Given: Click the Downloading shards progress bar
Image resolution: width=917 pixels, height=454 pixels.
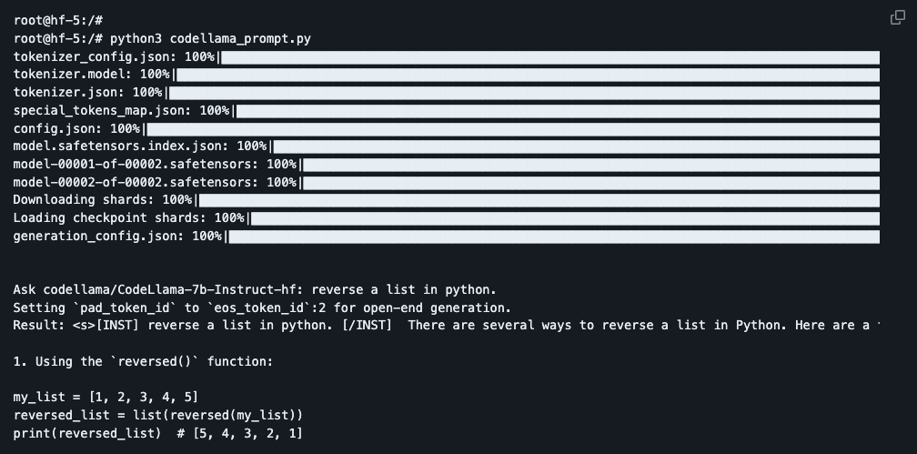Looking at the screenshot, I should point(539,201).
